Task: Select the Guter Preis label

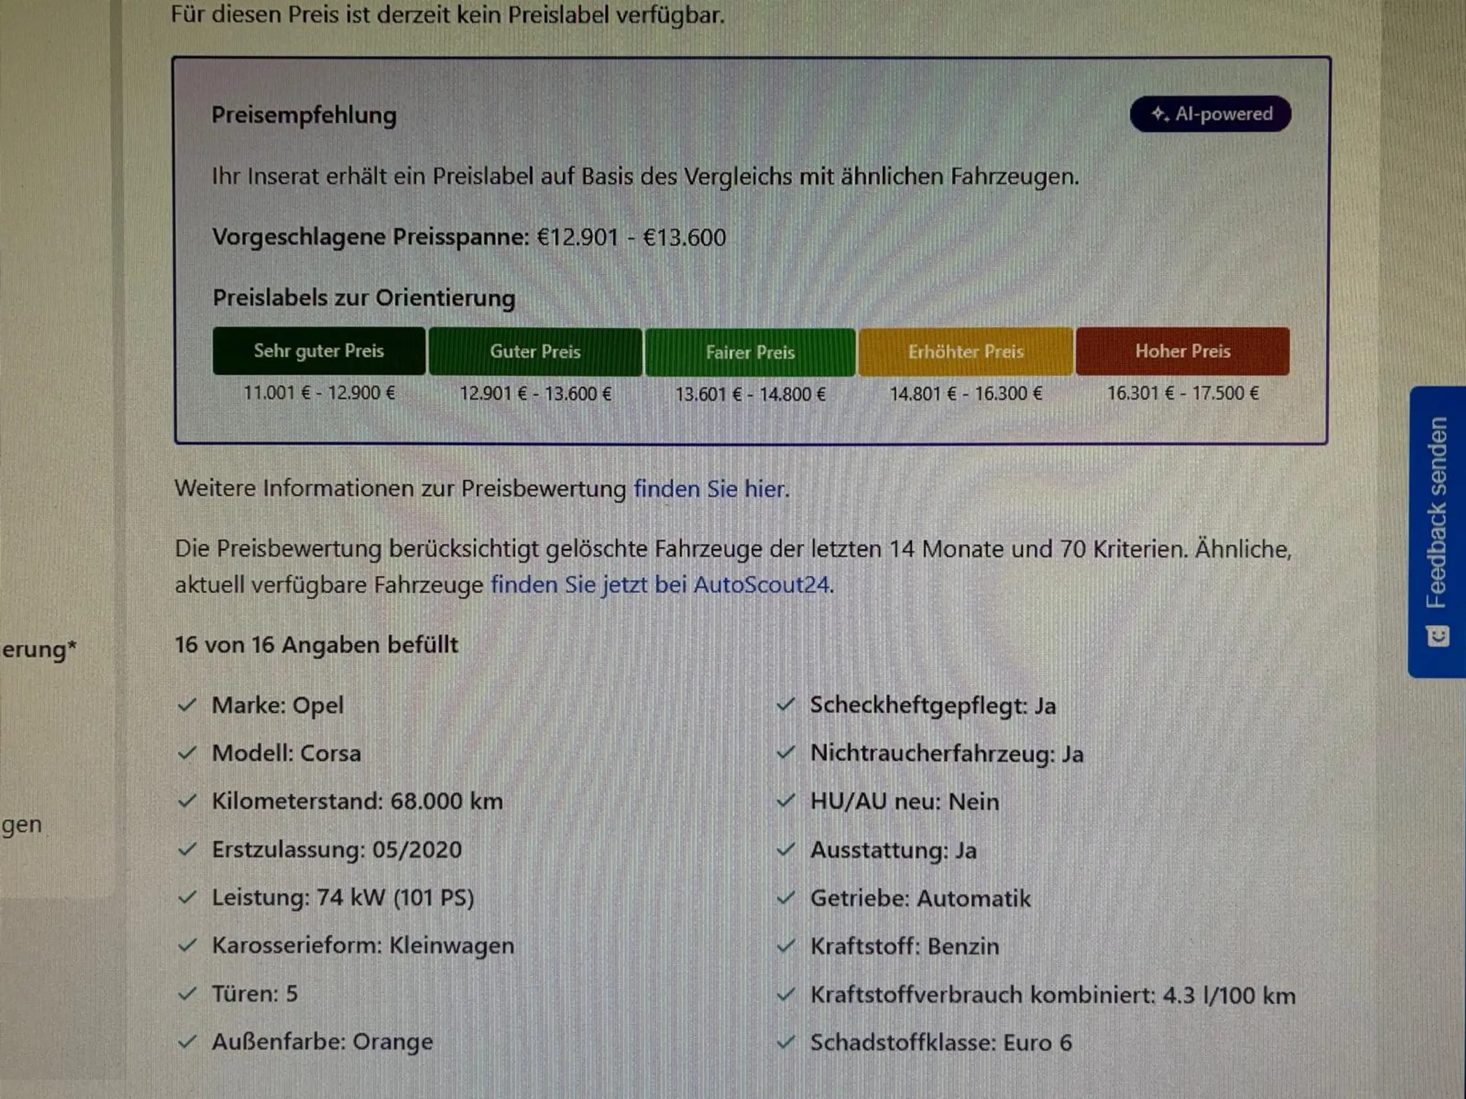Action: (535, 352)
